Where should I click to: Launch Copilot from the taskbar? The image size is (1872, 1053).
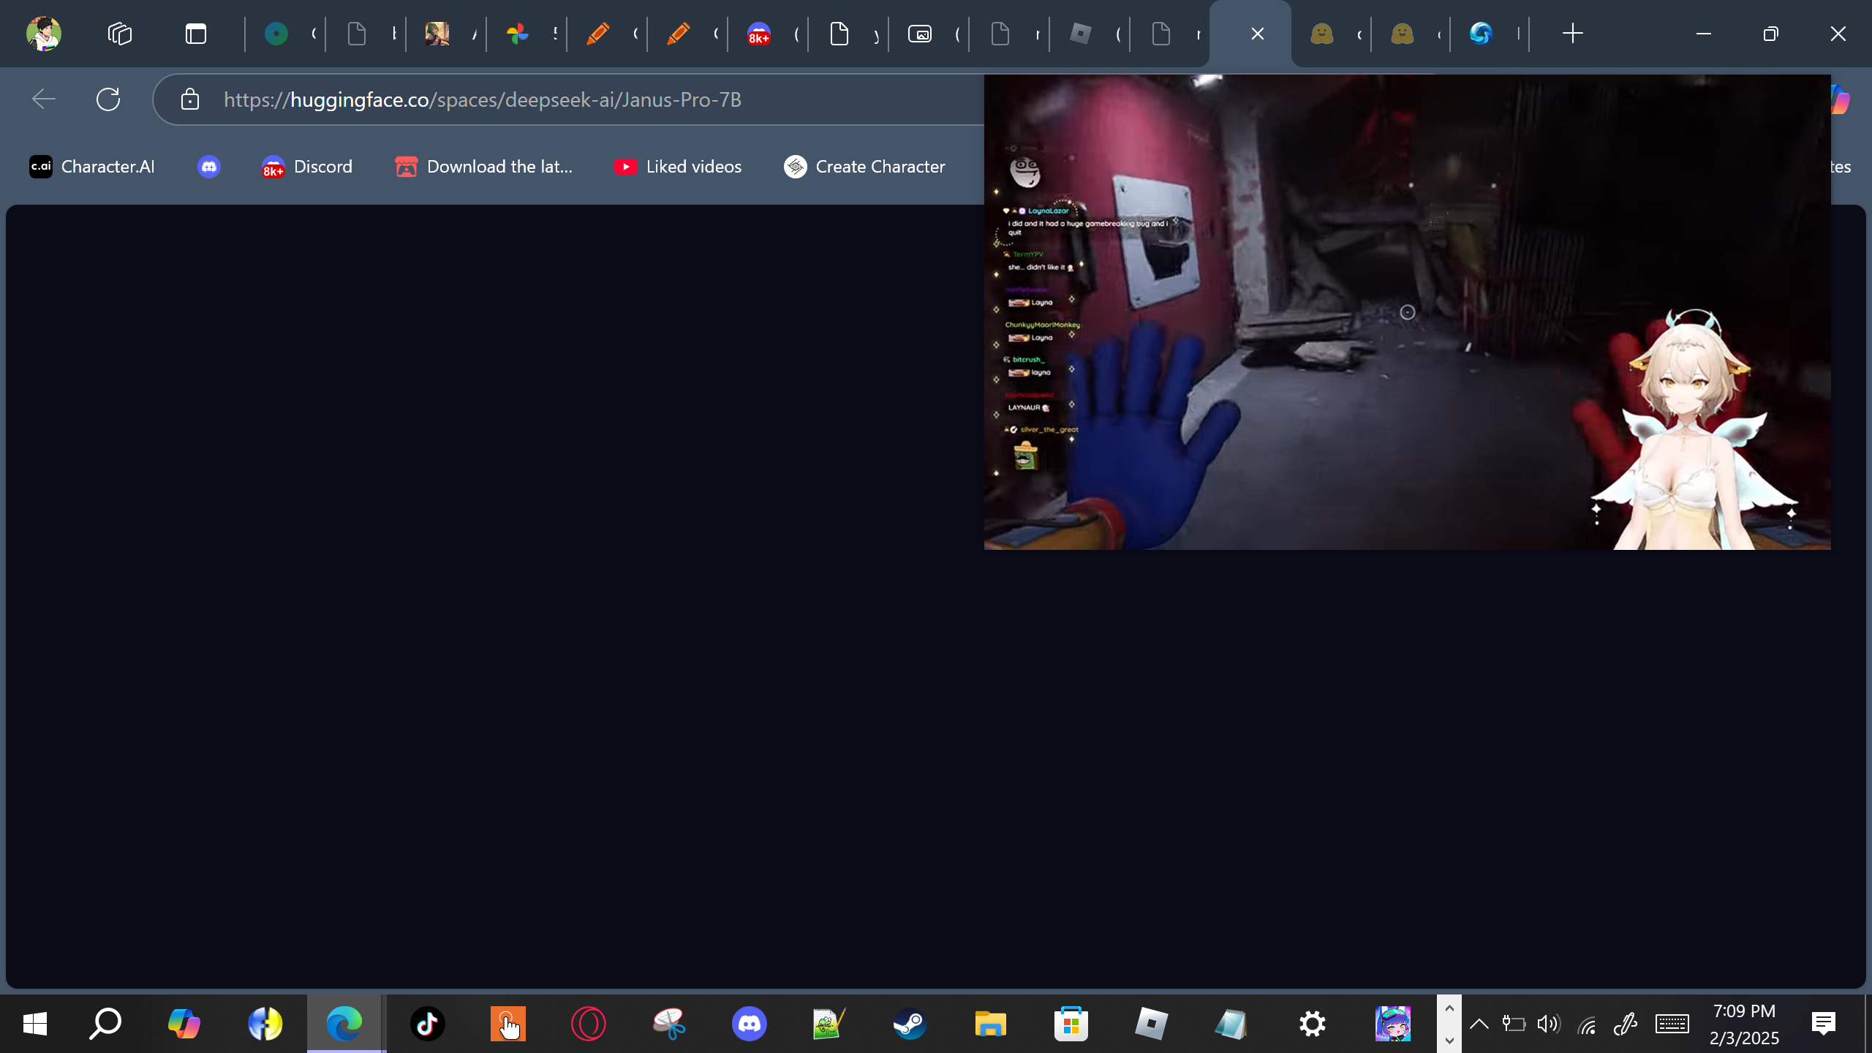pyautogui.click(x=184, y=1024)
